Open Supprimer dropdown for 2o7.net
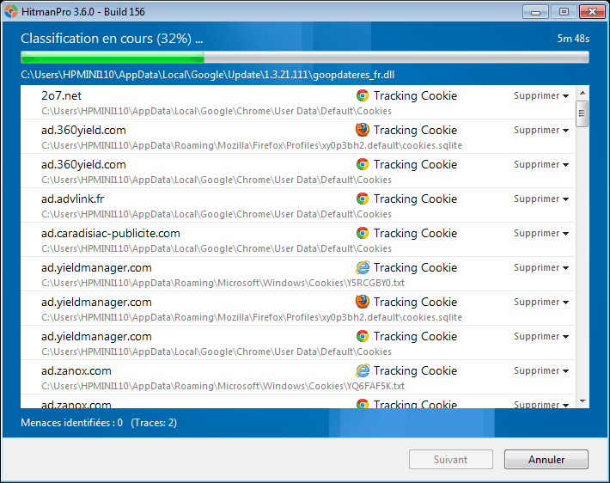The width and height of the screenshot is (610, 483). [x=541, y=95]
